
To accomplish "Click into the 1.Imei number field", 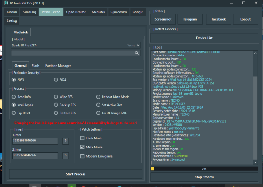I will tap(35, 141).
